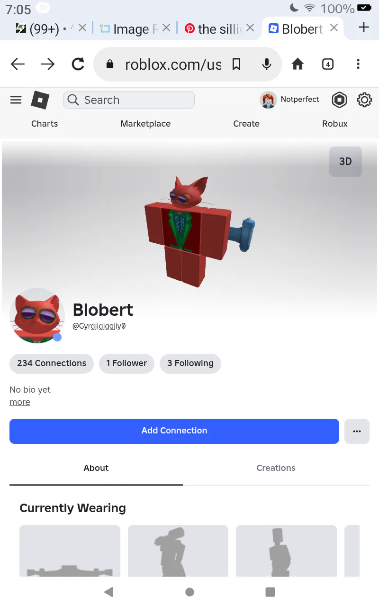Switch to the Creations tab
This screenshot has height=607, width=379.
point(276,468)
